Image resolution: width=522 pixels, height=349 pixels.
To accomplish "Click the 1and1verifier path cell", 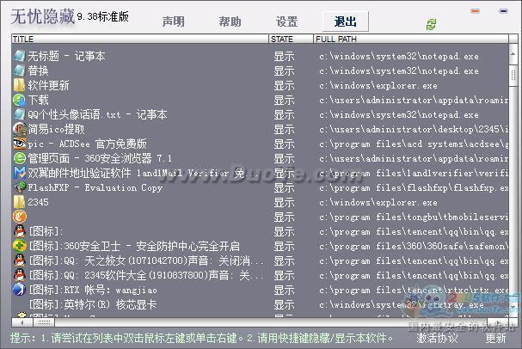I will 414,174.
